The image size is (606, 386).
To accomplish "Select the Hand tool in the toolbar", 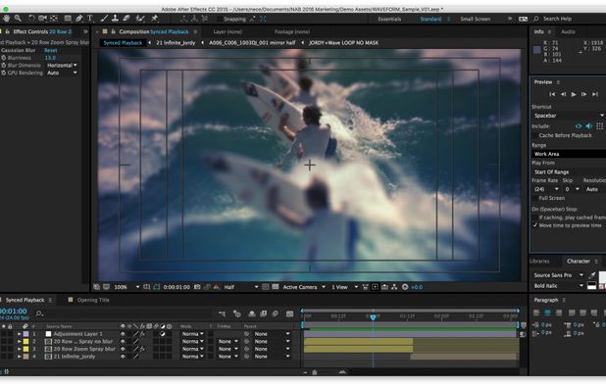I will coord(7,19).
